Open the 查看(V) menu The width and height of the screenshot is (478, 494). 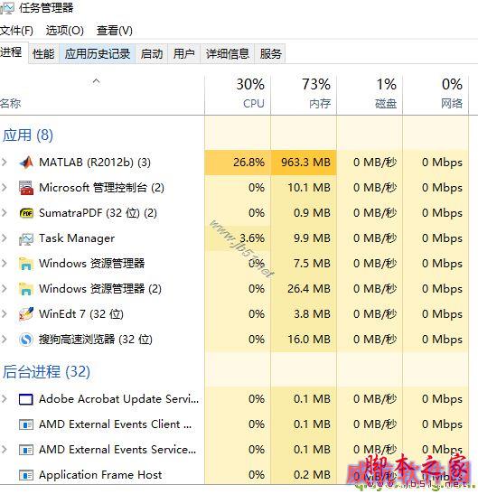[115, 31]
